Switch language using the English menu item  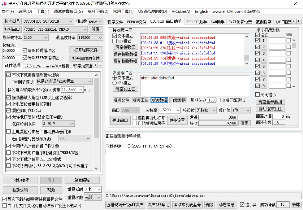coord(201,11)
